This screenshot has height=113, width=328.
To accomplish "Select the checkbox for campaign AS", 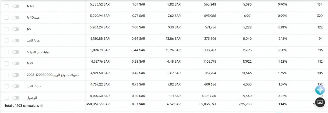I will 7,29.
